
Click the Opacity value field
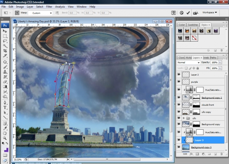click(214, 63)
